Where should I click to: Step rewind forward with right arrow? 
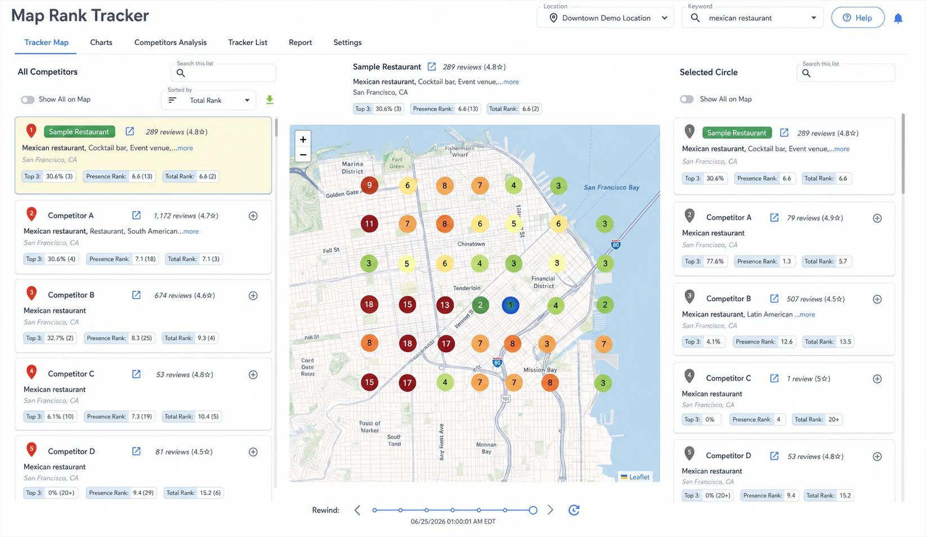tap(550, 510)
